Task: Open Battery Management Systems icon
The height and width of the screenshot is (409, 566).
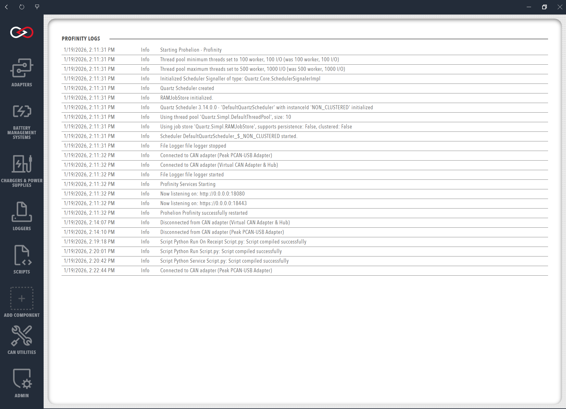Action: (x=22, y=111)
